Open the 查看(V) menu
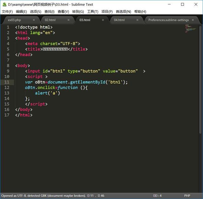The width and height of the screenshot is (203, 199). pyautogui.click(x=63, y=12)
